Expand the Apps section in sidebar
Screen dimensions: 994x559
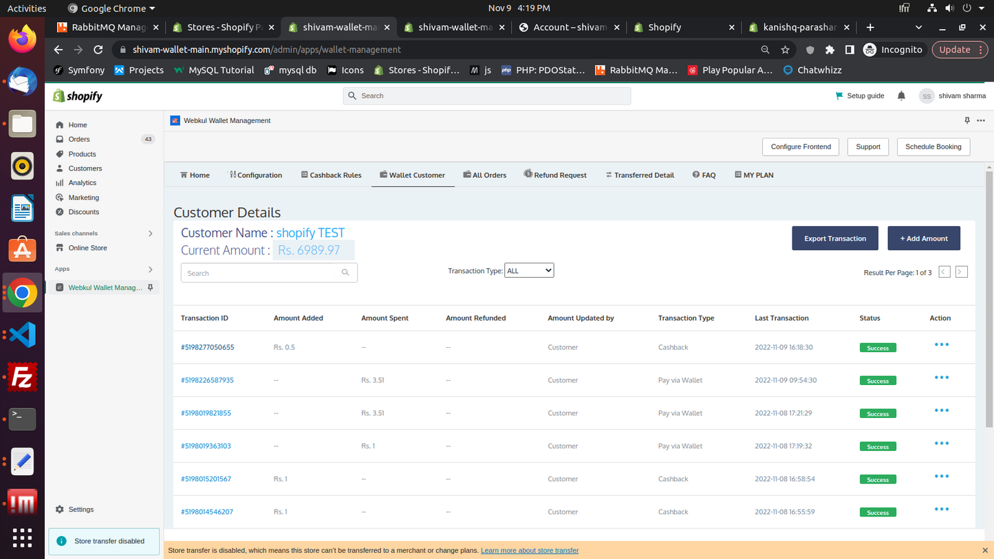point(151,270)
